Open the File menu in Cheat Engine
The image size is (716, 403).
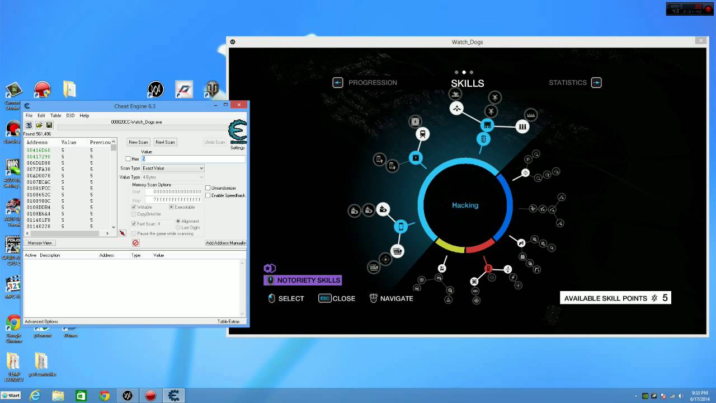click(29, 115)
